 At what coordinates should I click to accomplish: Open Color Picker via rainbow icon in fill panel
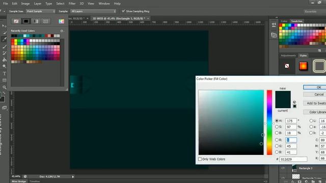click(61, 21)
